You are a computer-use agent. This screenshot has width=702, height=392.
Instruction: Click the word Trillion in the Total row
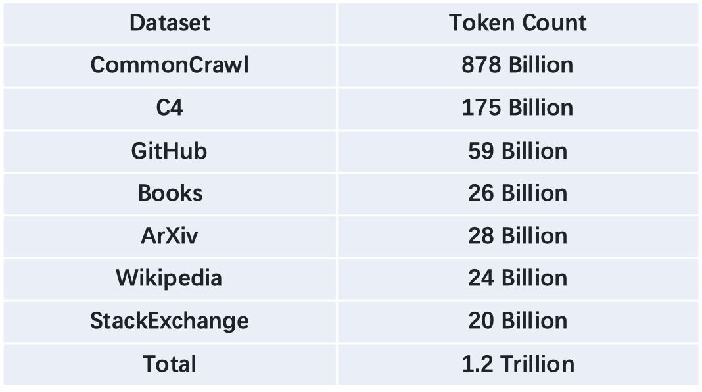coord(537,364)
